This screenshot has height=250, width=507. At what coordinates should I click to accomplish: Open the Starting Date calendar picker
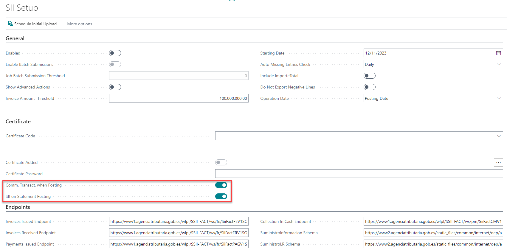[498, 53]
